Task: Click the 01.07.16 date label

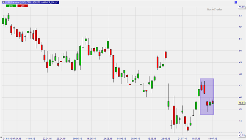Action: [x=182, y=139]
